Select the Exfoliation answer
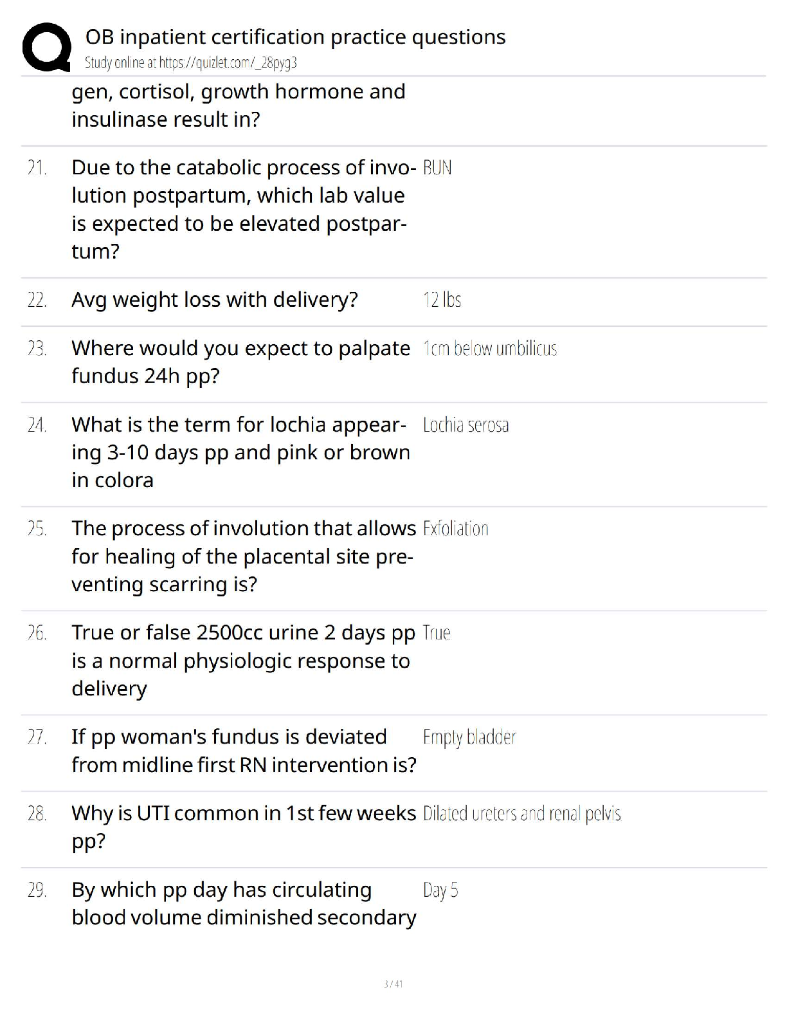Screen dimensions: 787x1019 (456, 529)
